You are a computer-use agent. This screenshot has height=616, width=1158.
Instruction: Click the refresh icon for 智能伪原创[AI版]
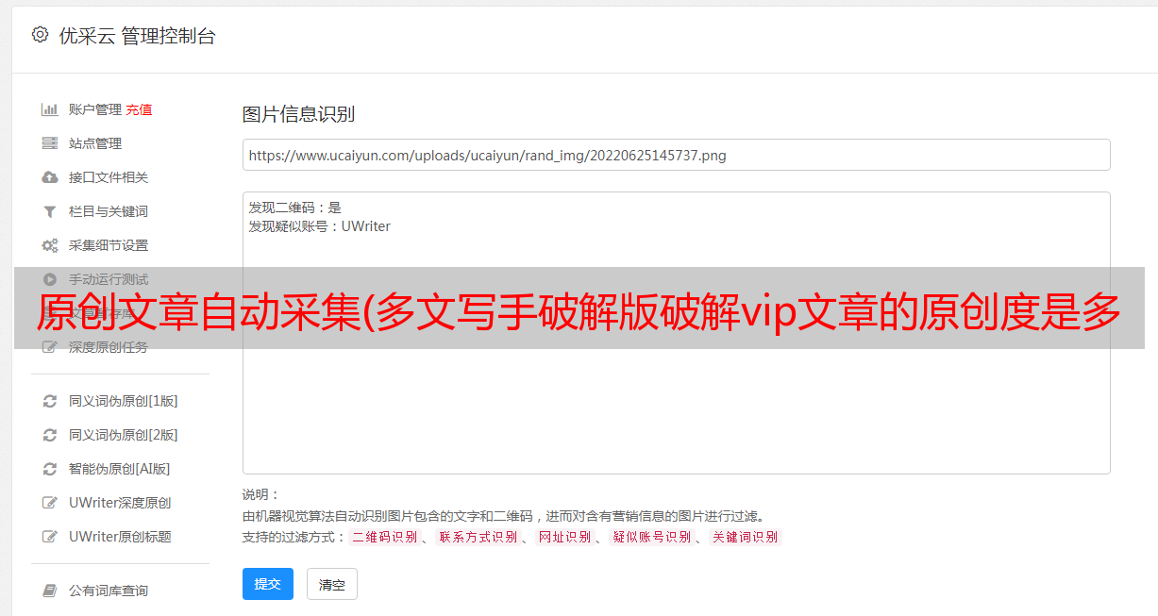tap(50, 469)
